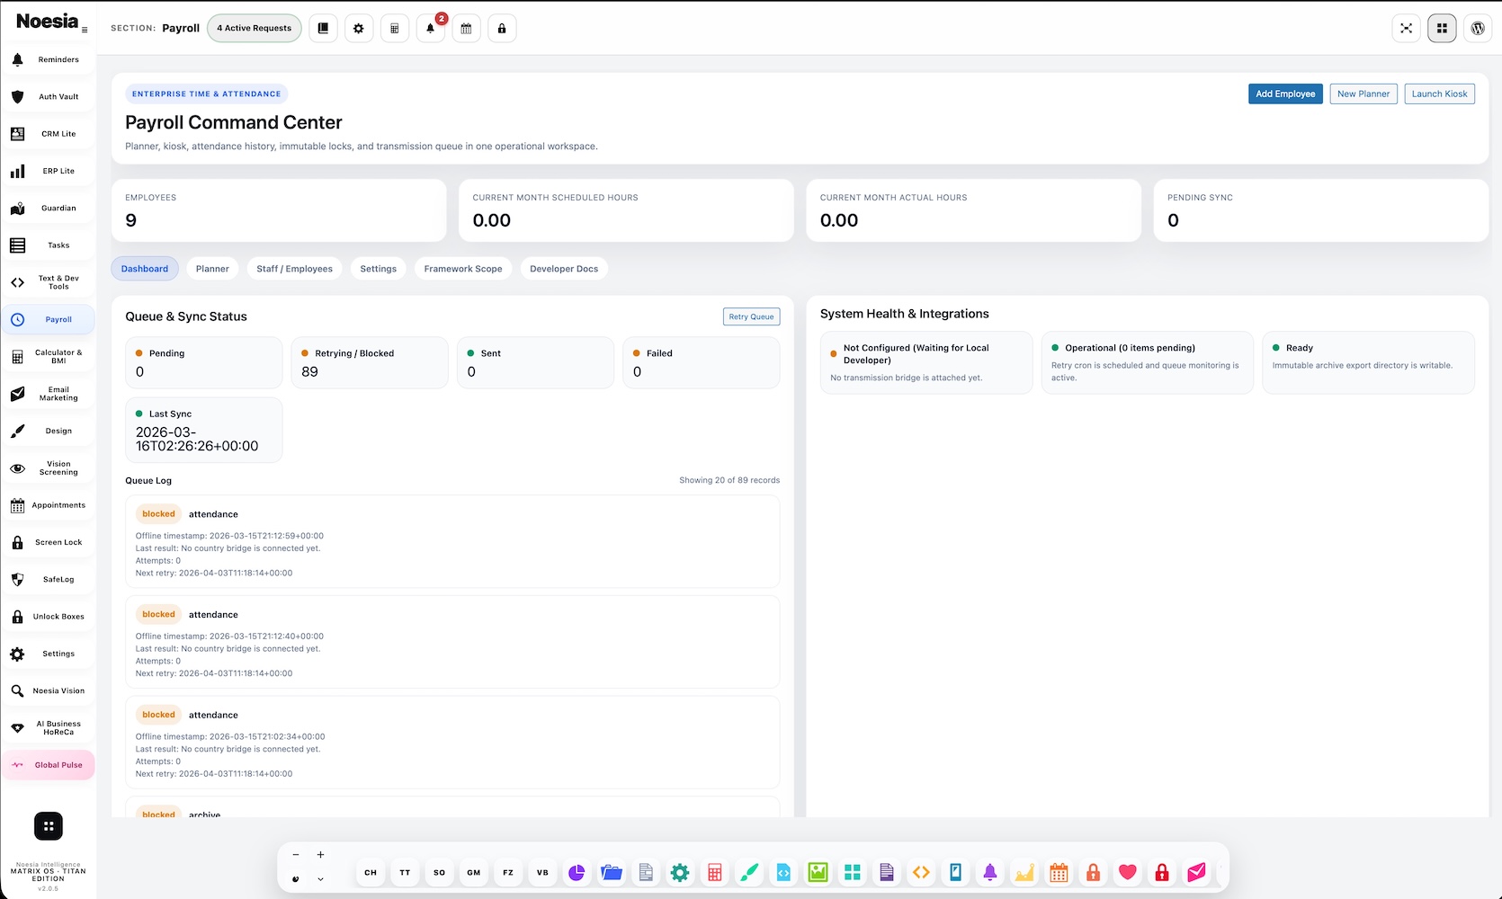
Task: Open blue code file icon in dock
Action: 783,872
